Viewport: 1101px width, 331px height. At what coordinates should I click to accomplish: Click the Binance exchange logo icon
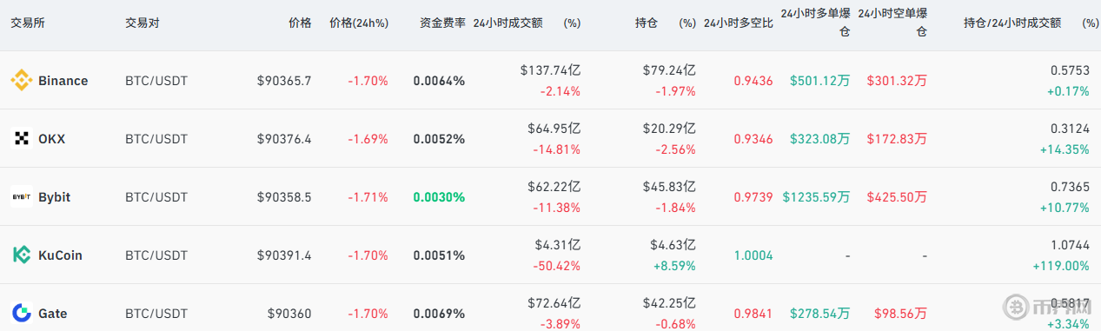[x=22, y=81]
